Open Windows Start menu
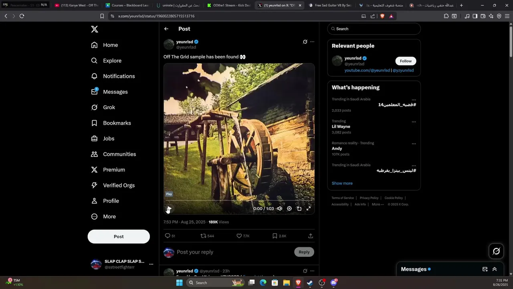The image size is (513, 289). point(179,283)
